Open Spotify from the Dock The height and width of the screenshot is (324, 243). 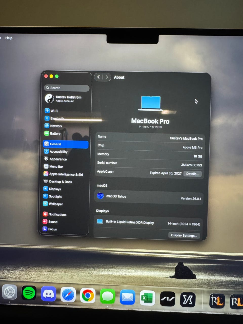[x=29, y=293]
